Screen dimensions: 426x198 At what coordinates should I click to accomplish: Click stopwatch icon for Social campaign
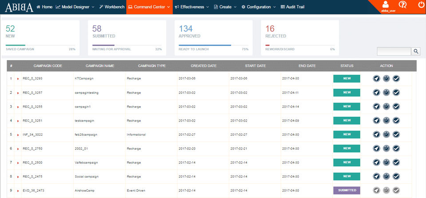click(x=386, y=176)
